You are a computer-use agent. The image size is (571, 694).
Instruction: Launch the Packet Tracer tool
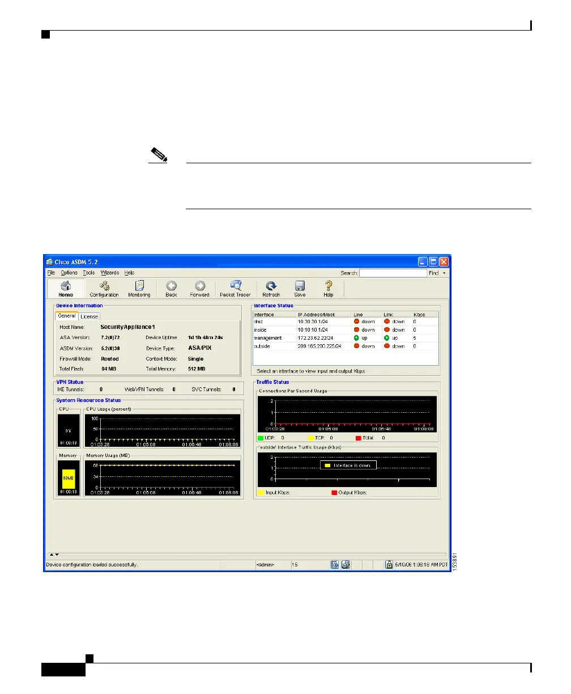pos(236,289)
